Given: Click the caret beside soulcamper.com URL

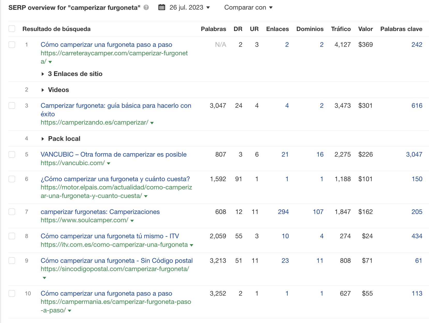Looking at the screenshot, I should pyautogui.click(x=132, y=220).
